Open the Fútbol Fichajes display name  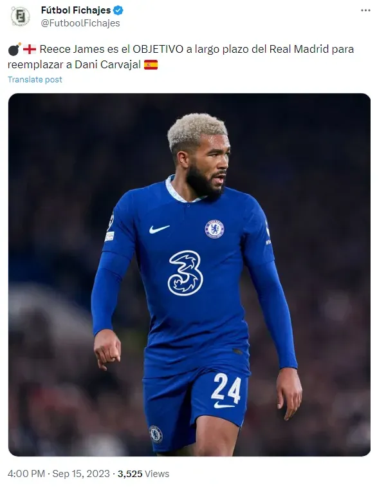(75, 10)
